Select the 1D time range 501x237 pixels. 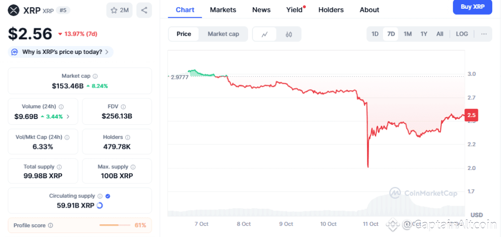pyautogui.click(x=375, y=34)
